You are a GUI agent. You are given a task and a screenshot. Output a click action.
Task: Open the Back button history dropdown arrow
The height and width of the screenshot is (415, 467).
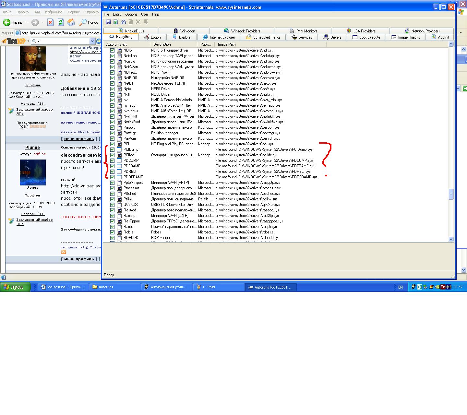[x=26, y=22]
